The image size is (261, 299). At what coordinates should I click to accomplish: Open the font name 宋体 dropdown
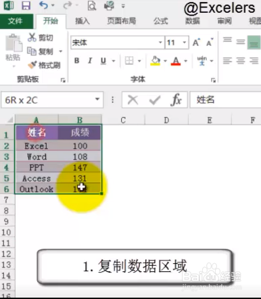[160, 43]
